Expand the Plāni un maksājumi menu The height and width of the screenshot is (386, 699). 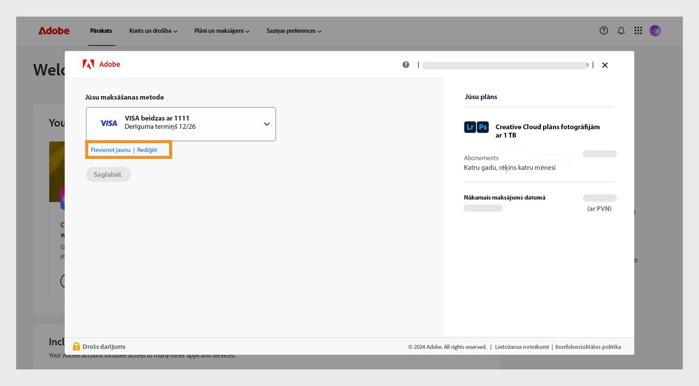click(222, 31)
